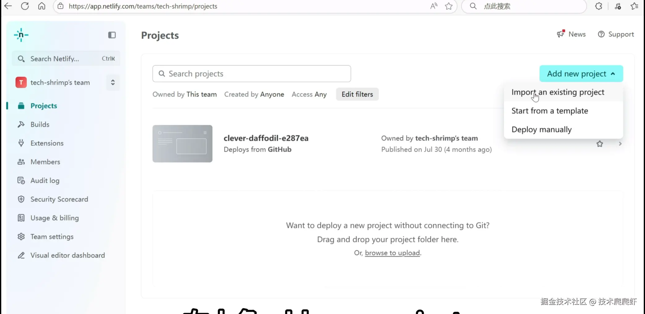Go to the browser home icon
The width and height of the screenshot is (645, 314).
click(x=42, y=6)
